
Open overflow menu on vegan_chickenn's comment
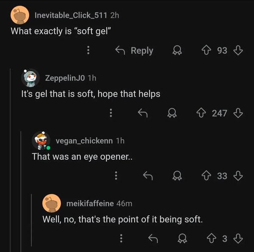(116, 176)
